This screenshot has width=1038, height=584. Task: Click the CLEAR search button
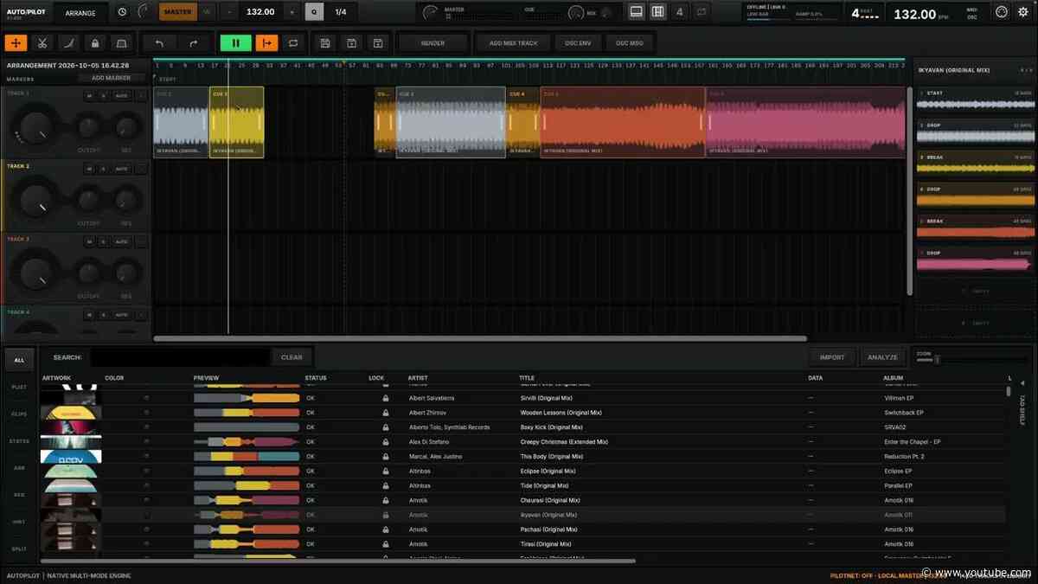(x=292, y=356)
